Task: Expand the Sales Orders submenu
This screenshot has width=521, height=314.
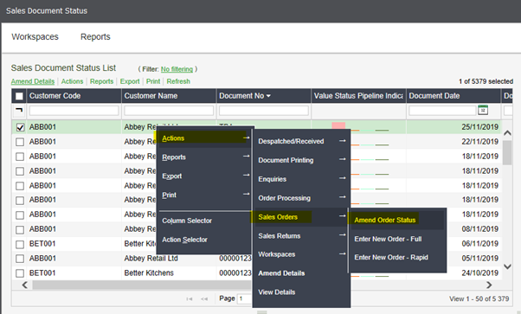Action: pyautogui.click(x=301, y=217)
